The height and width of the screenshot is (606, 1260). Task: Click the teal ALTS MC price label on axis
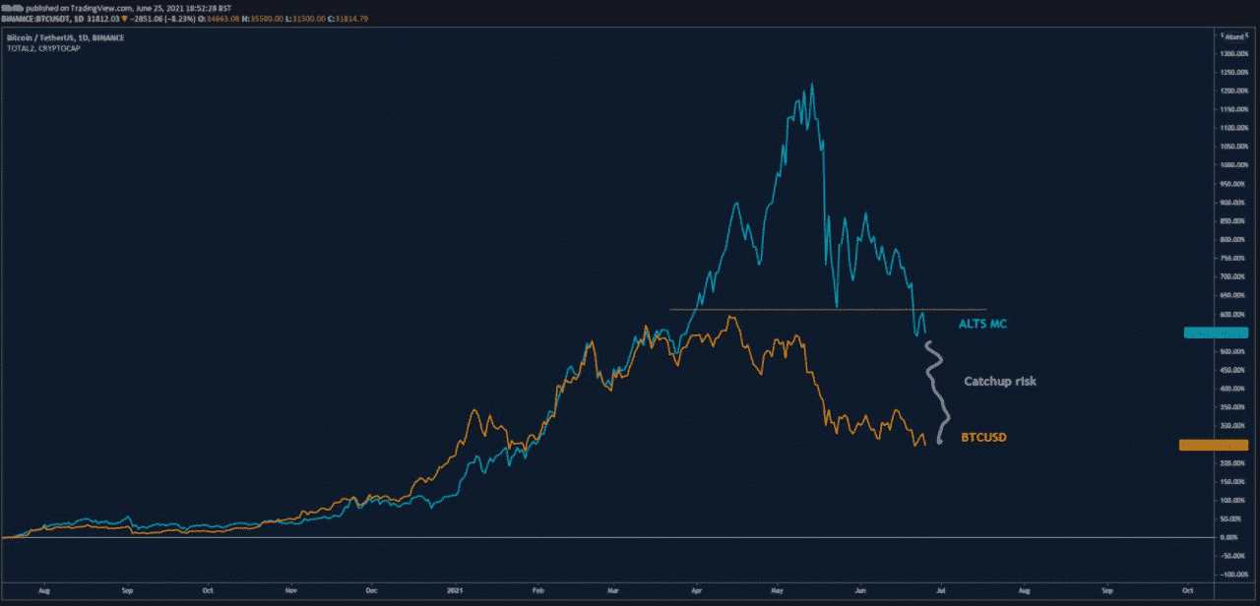(1215, 333)
